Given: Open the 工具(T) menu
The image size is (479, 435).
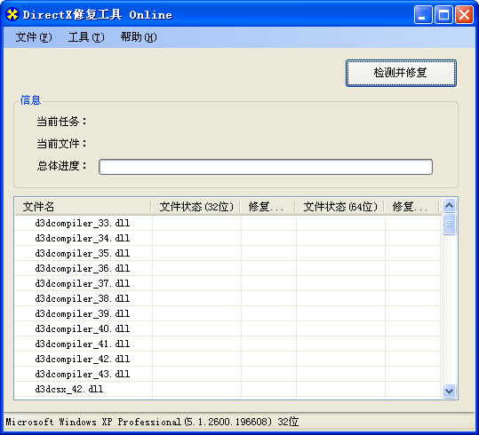Looking at the screenshot, I should pos(86,37).
